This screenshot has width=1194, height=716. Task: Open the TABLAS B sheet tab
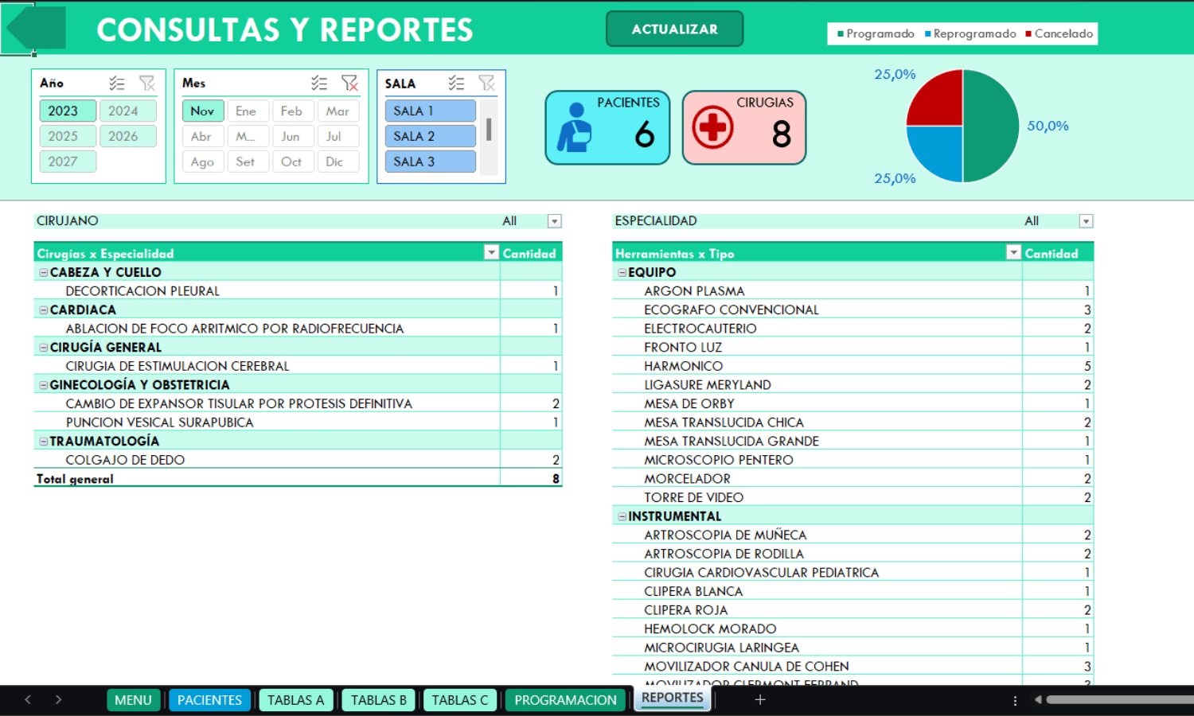click(x=379, y=700)
